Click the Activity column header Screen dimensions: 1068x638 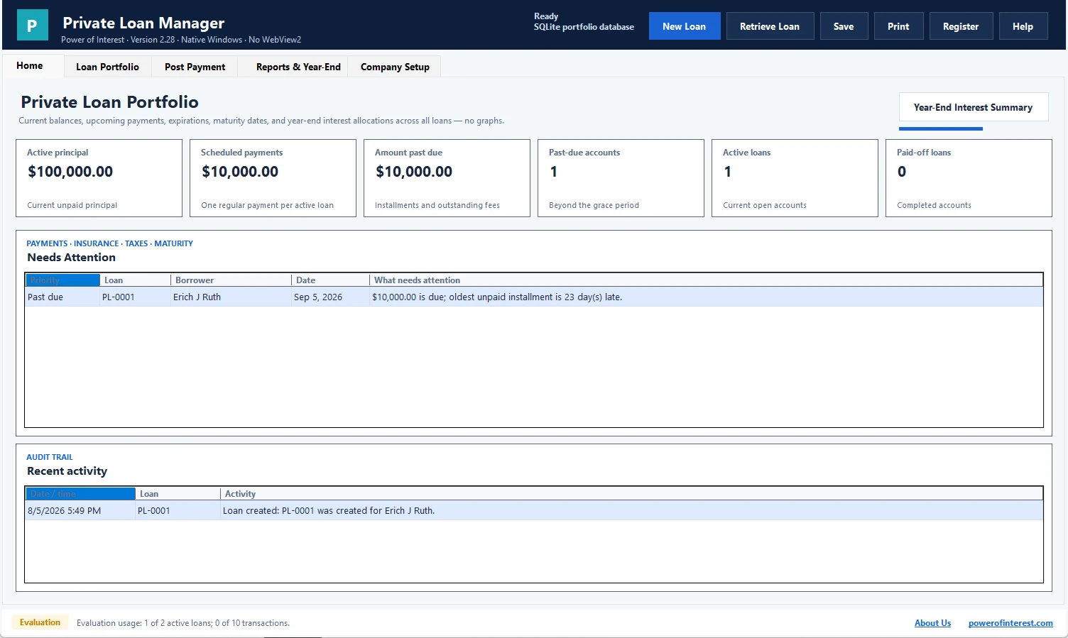tap(631, 494)
